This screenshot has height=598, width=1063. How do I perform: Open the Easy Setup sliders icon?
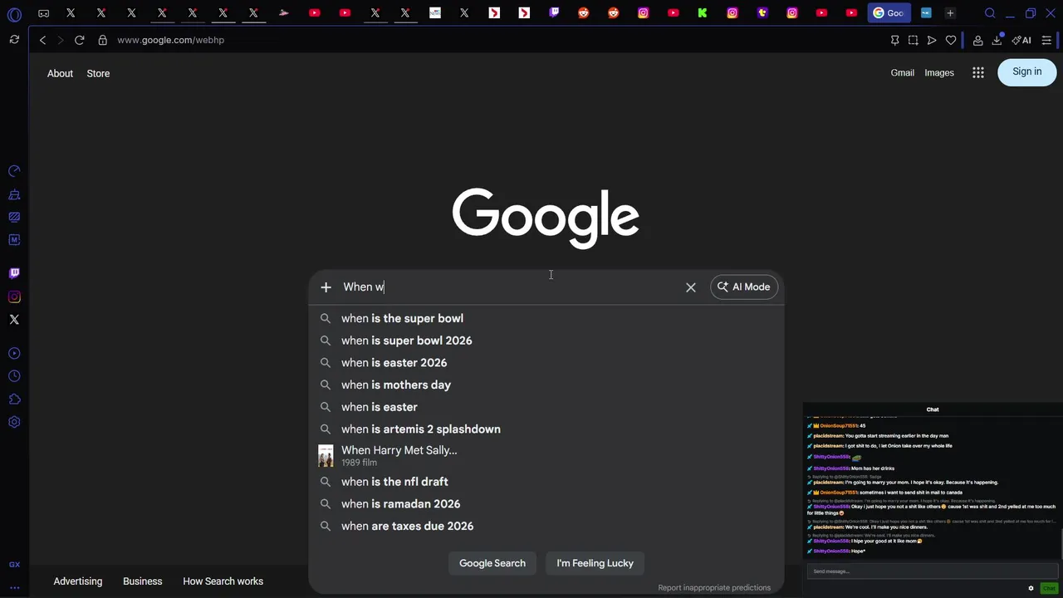point(1046,40)
